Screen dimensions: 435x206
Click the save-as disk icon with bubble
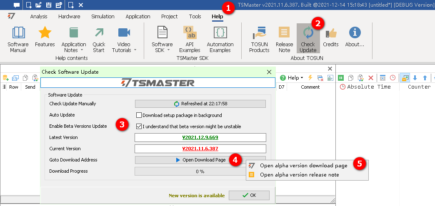point(59,5)
